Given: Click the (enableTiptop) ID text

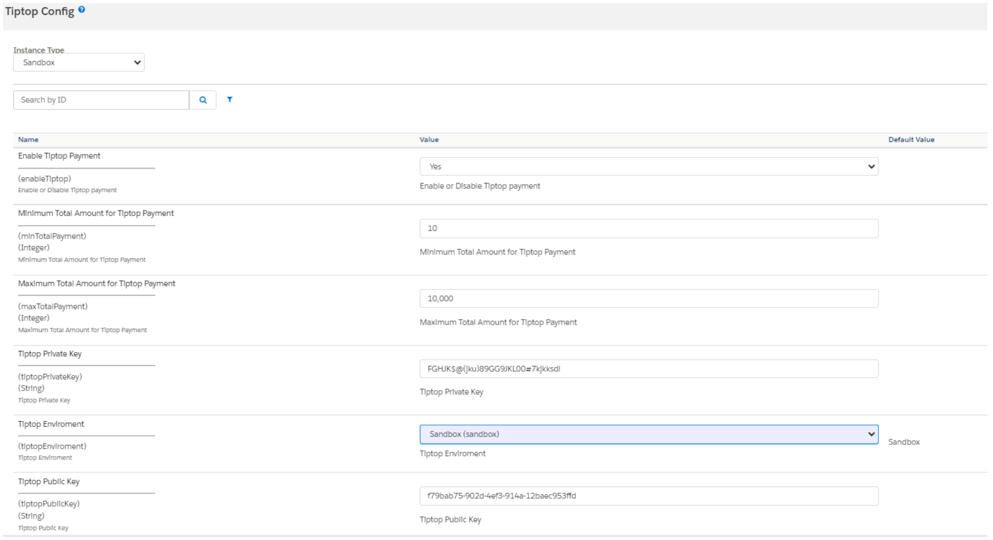Looking at the screenshot, I should pos(44,178).
